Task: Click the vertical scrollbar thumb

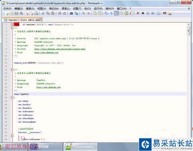Action: [x=189, y=31]
